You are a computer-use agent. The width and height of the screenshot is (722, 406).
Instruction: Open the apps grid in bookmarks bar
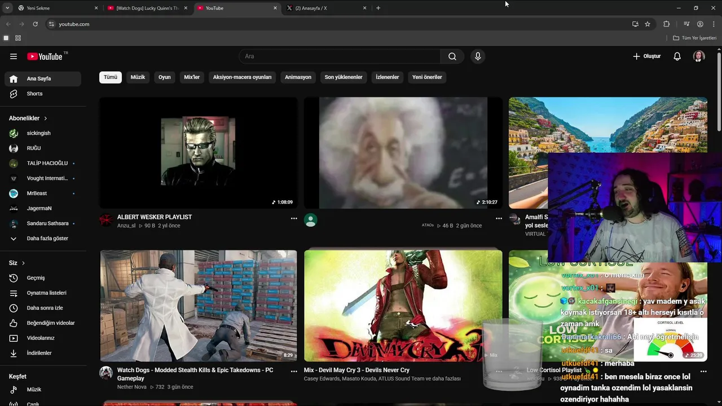tap(18, 38)
